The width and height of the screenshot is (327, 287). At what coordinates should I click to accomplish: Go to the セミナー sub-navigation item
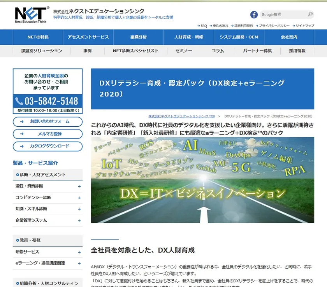click(x=184, y=51)
